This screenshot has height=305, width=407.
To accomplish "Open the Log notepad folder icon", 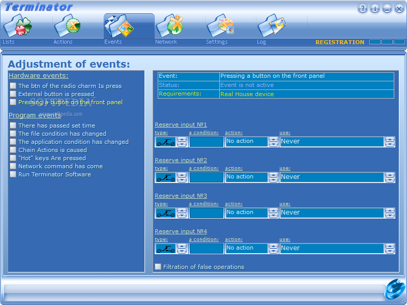I will click(272, 26).
